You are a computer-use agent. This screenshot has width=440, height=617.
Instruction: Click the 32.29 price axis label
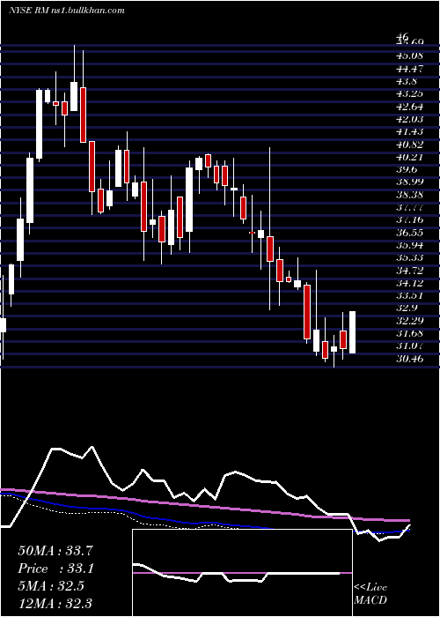pyautogui.click(x=410, y=321)
